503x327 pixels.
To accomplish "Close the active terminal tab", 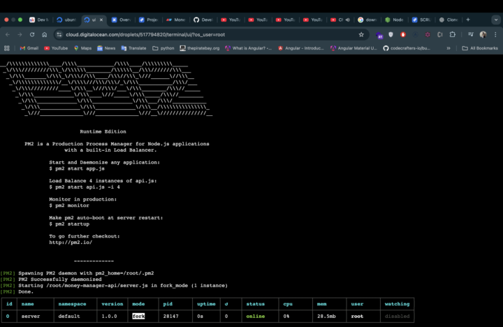I will pyautogui.click(x=101, y=20).
